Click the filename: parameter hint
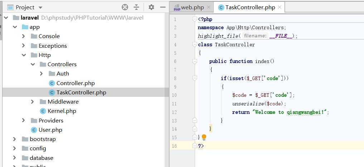 (255, 36)
